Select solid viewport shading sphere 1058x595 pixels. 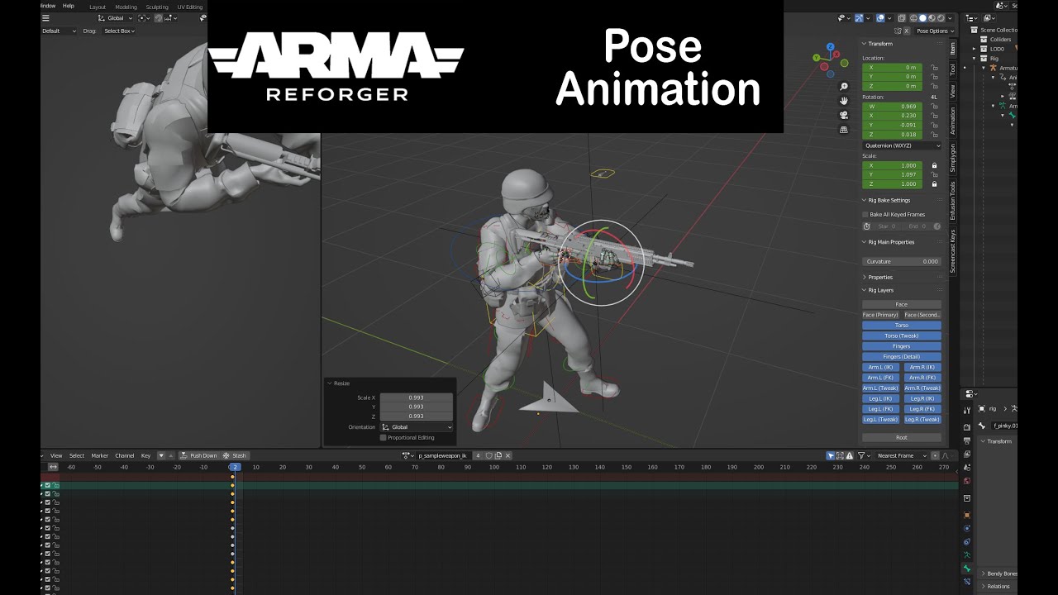923,17
